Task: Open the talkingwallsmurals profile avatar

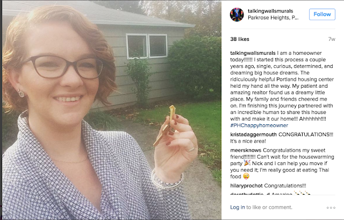Action: [x=236, y=15]
